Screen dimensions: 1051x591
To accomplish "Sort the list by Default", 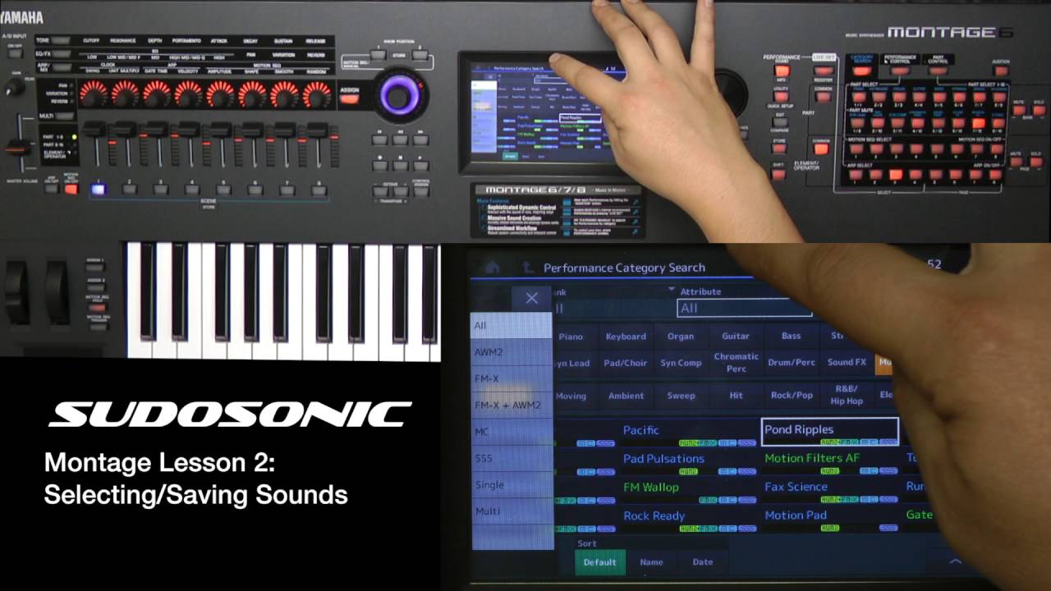I will click(599, 561).
